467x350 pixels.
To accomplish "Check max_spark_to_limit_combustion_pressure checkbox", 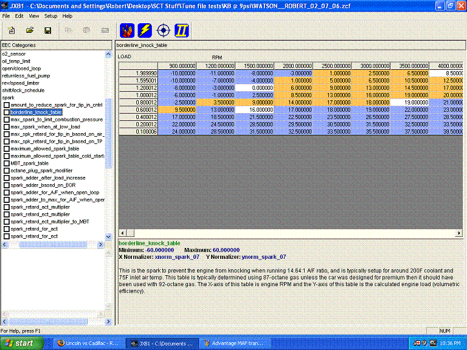I will click(7, 120).
